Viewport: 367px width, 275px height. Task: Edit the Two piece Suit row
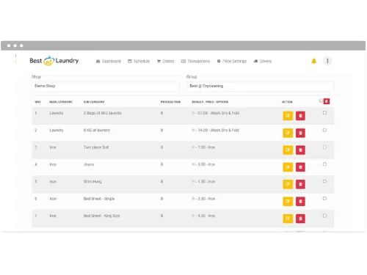click(288, 150)
